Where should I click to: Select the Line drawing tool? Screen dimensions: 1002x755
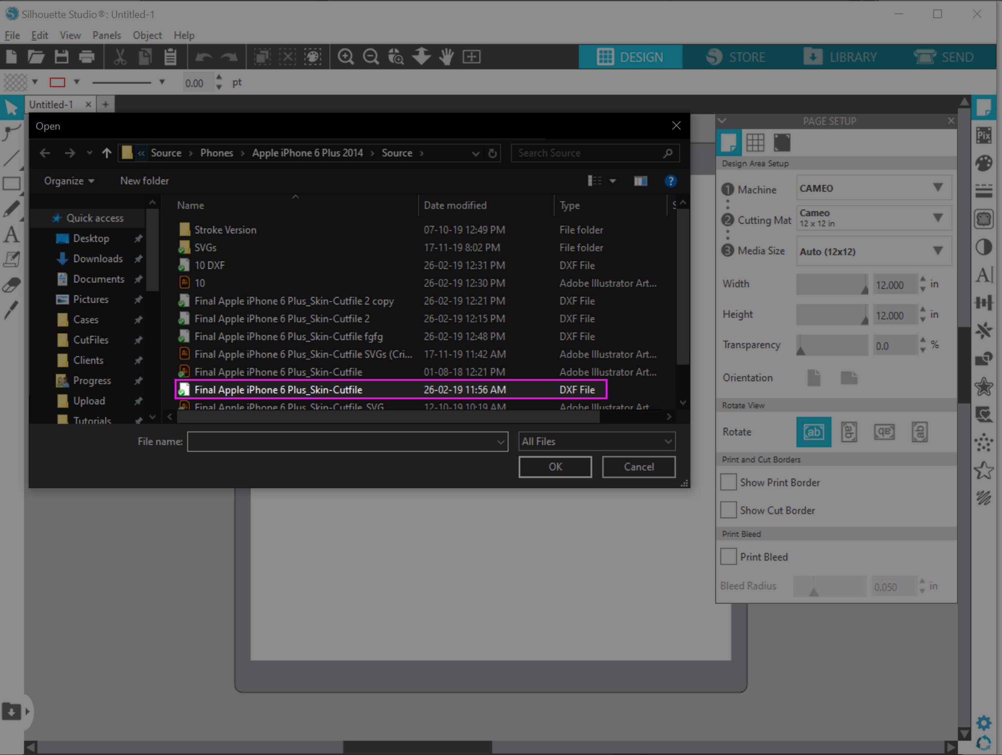[11, 158]
